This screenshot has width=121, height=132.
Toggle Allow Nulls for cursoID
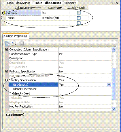[x=79, y=13]
